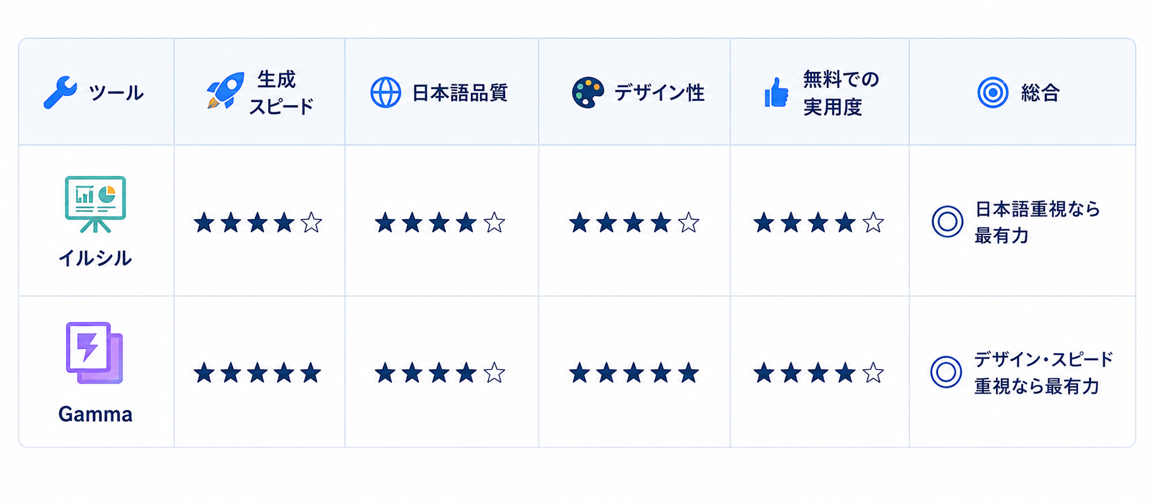The width and height of the screenshot is (1156, 502).
Task: Click the デザイン性 column header text
Action: (x=659, y=93)
